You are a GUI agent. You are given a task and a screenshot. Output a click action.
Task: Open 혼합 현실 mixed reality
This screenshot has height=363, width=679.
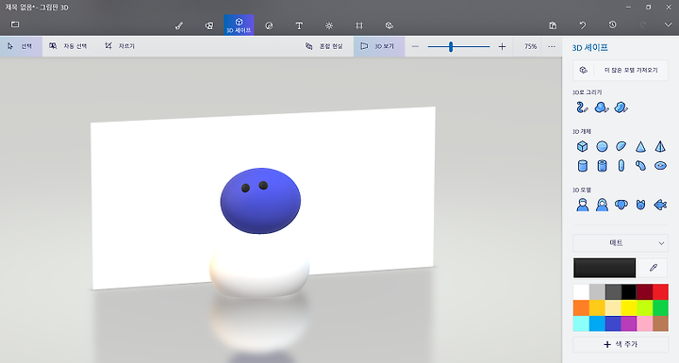tap(323, 46)
